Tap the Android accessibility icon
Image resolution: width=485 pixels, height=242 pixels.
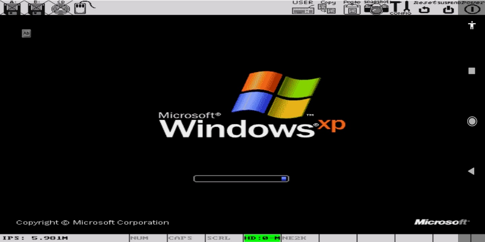click(472, 25)
